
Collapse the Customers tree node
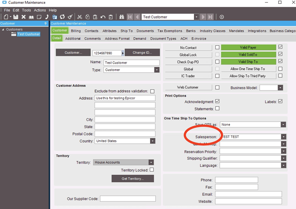point(3,29)
